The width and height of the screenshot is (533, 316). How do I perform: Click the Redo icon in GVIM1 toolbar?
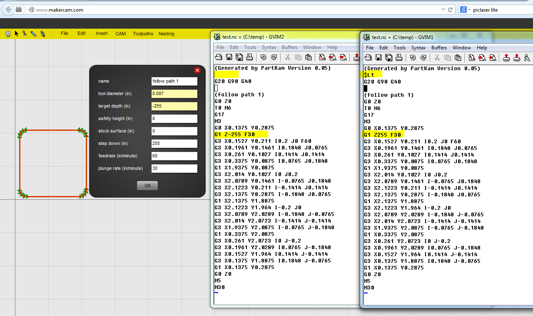[x=423, y=58]
